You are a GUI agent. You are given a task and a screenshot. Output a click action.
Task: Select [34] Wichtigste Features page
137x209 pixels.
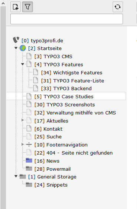(x=72, y=73)
